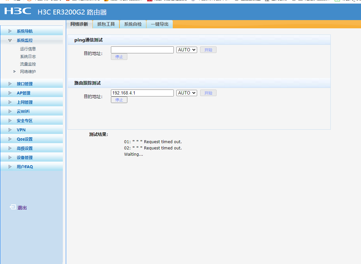This screenshot has height=264, width=361.
Task: Click result line '01: * * * Request timed out.'
Action: (x=153, y=142)
